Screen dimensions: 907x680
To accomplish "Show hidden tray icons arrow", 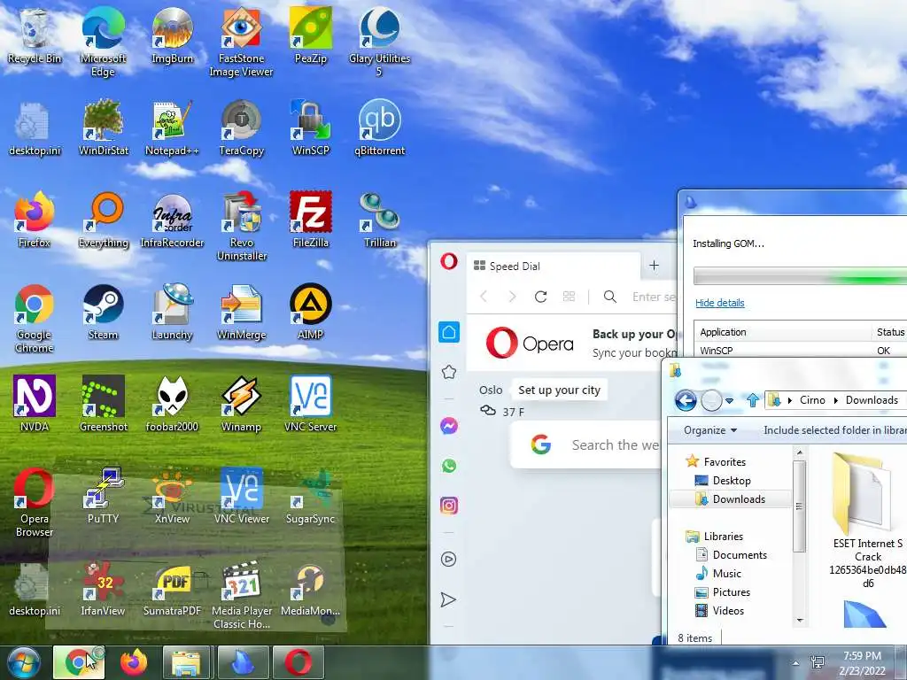I will pyautogui.click(x=795, y=663).
